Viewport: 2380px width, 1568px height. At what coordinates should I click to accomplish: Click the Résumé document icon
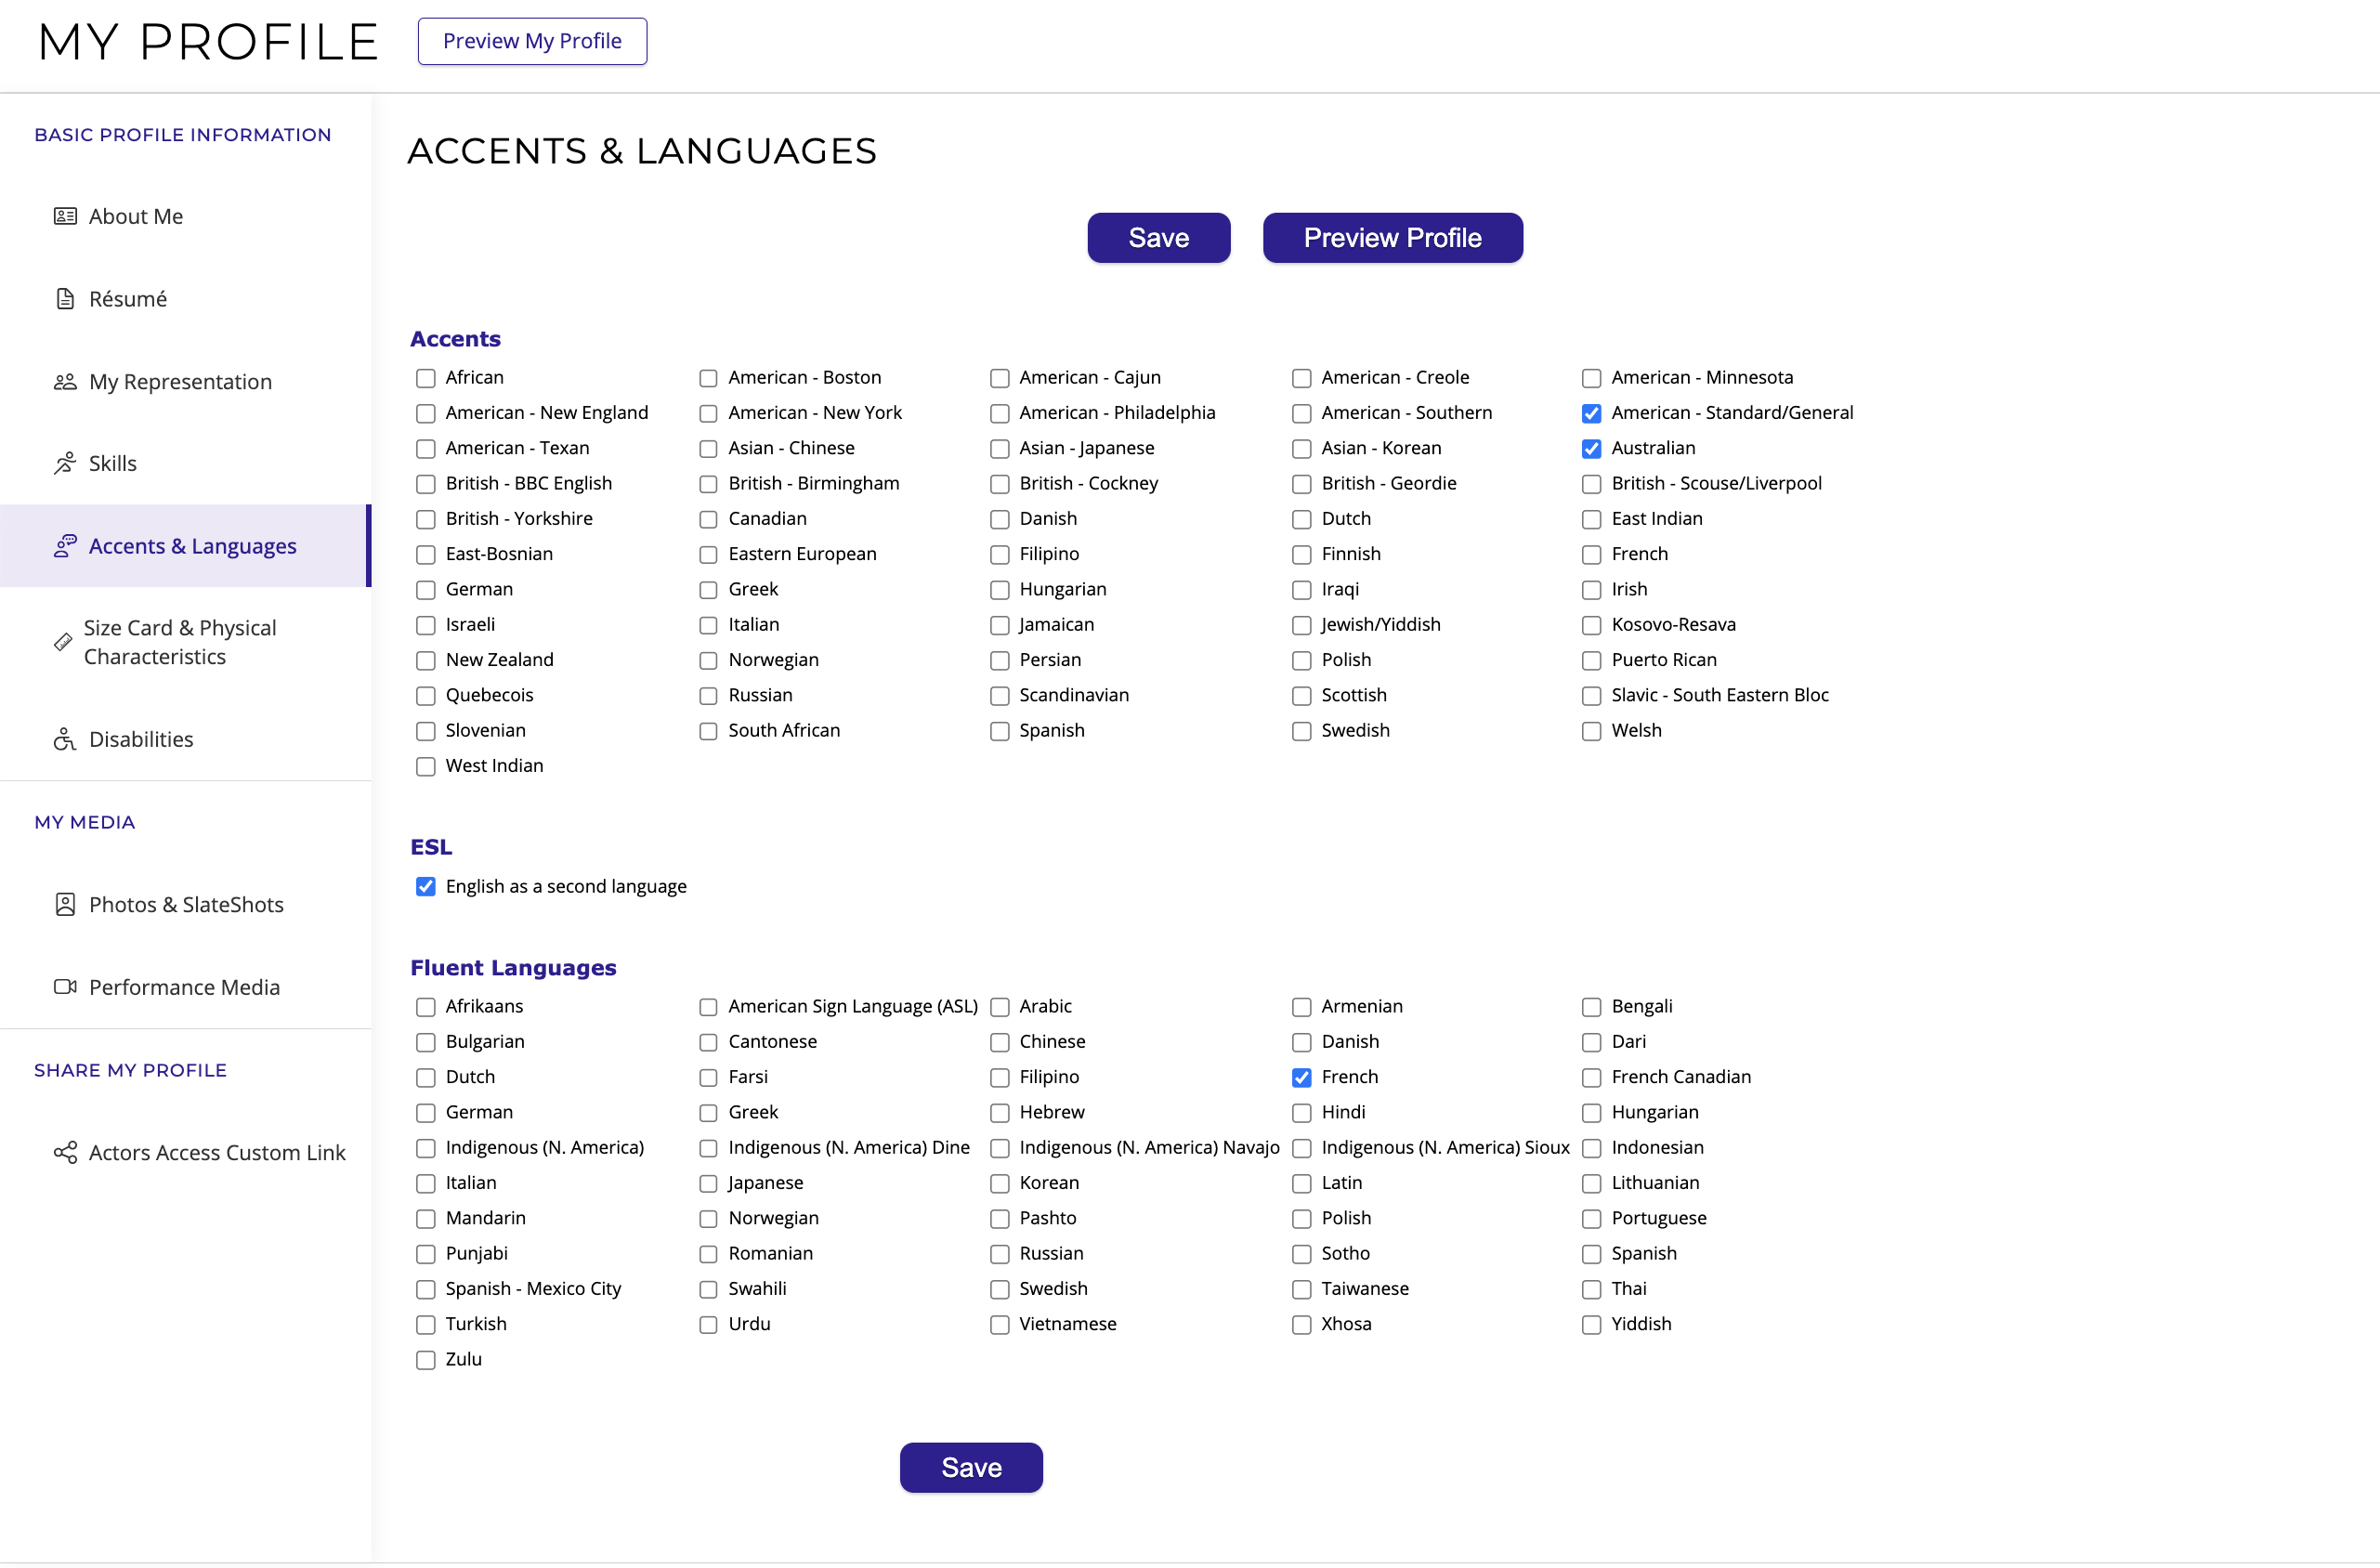click(x=65, y=299)
